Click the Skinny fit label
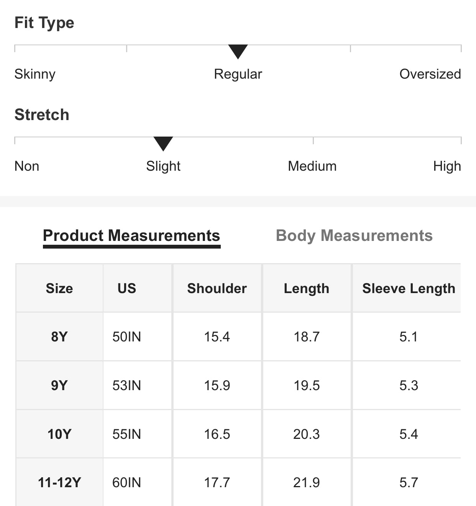The image size is (476, 506). pyautogui.click(x=35, y=74)
